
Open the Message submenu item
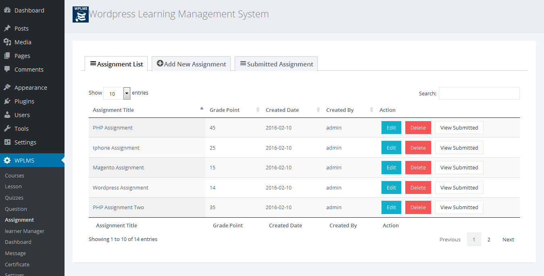point(15,253)
